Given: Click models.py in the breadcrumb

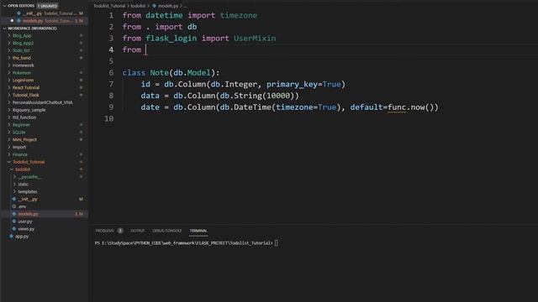Looking at the screenshot, I should (168, 6).
